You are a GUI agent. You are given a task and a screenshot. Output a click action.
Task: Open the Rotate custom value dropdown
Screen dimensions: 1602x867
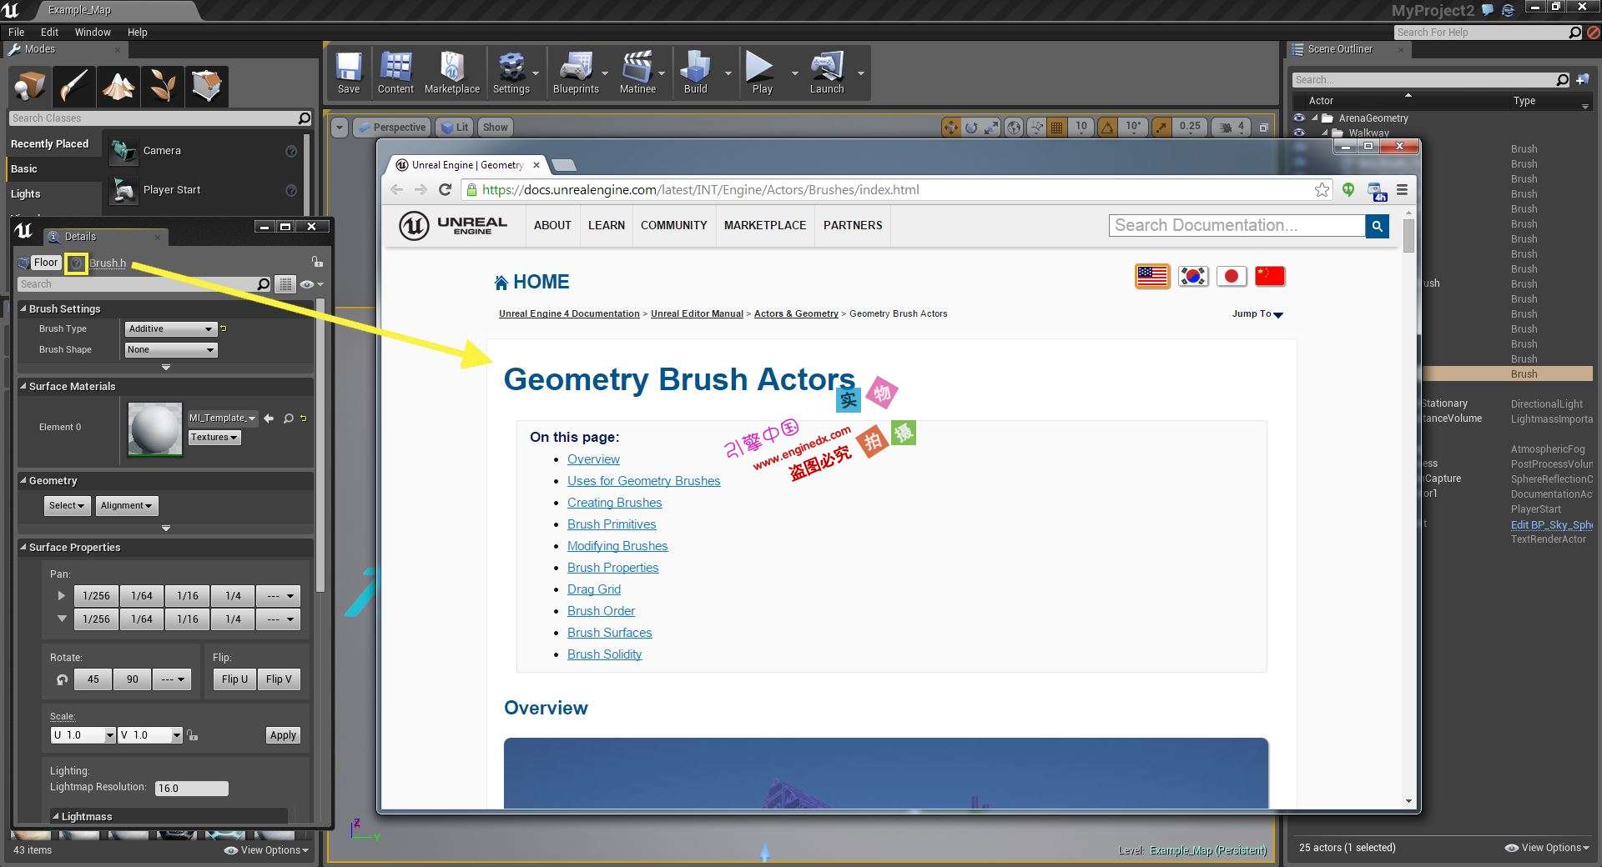click(173, 679)
